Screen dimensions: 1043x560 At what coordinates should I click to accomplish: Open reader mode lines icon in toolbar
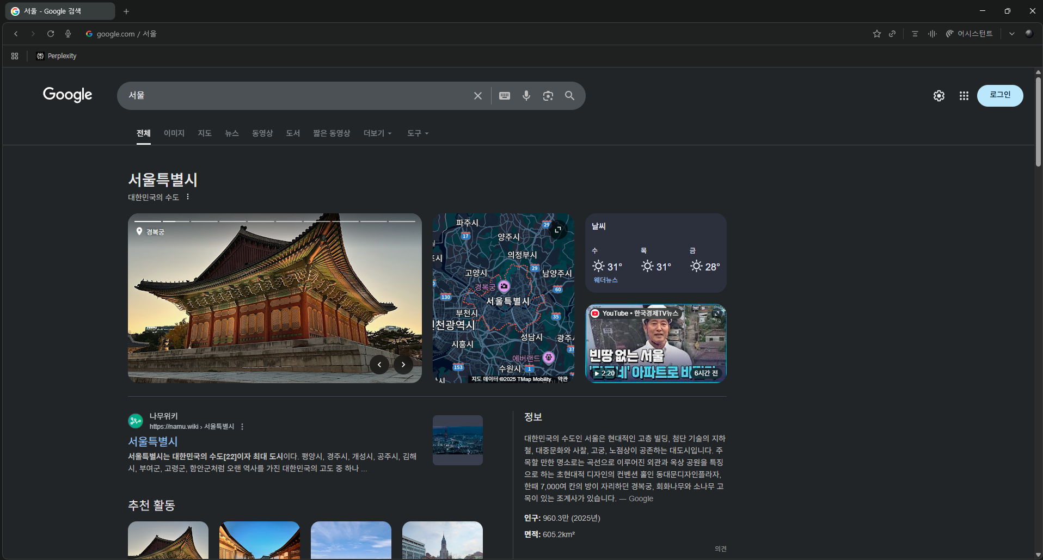[x=915, y=34]
